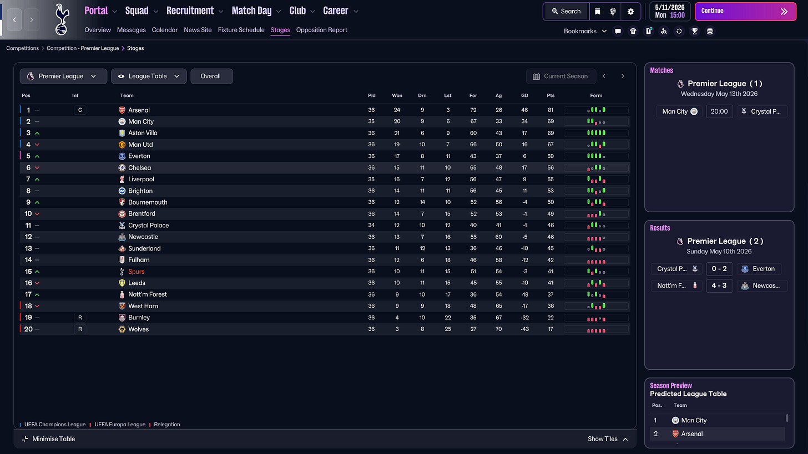Expand the Career menu chevron
The width and height of the screenshot is (808, 454).
point(356,11)
